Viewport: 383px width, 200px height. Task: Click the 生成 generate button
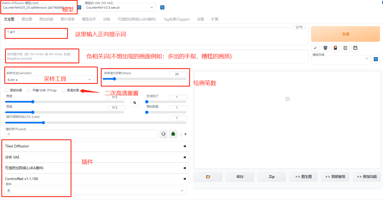[346, 34]
